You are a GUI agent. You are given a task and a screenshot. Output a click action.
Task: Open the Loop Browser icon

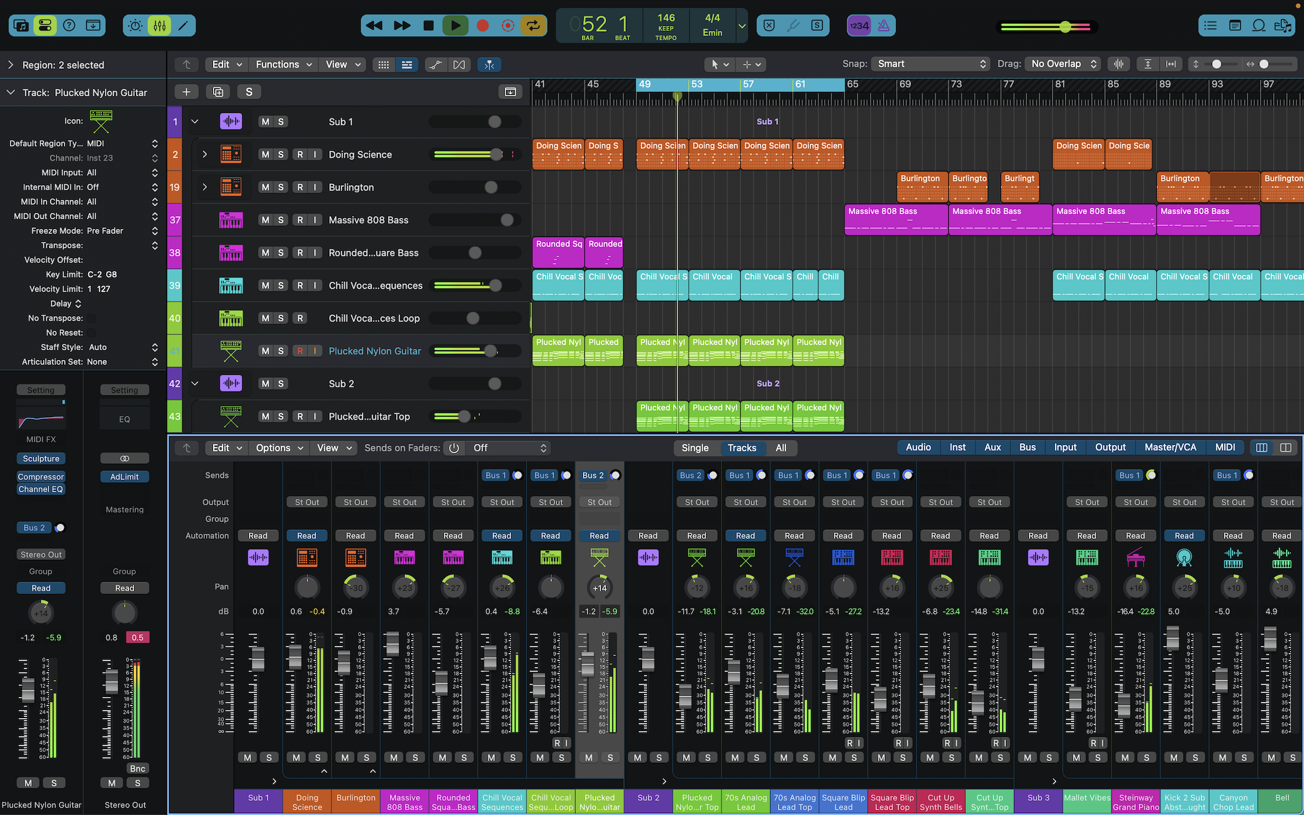coord(1259,25)
